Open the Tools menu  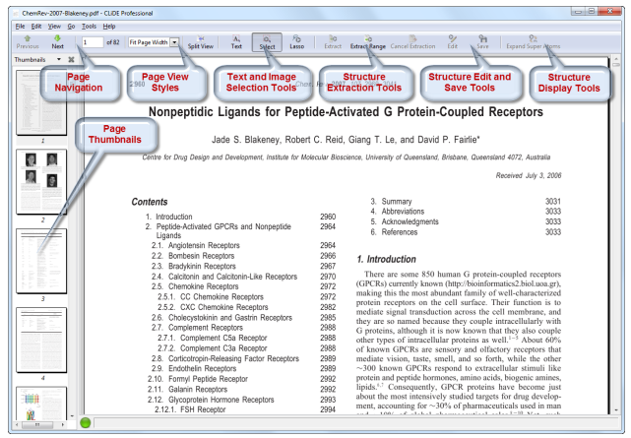coord(89,27)
